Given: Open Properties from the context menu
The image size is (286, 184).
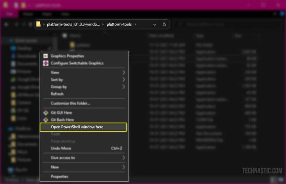Looking at the screenshot, I should click(59, 177).
